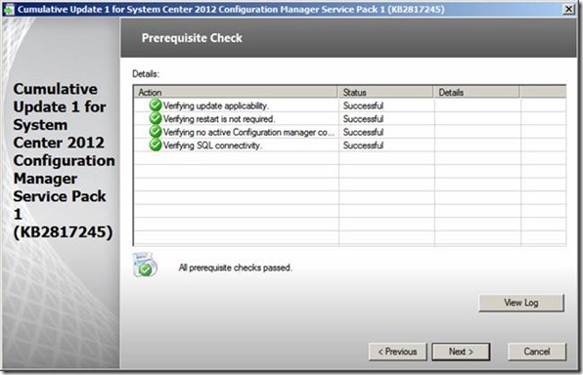Cancel the update wizard
583x375 pixels.
(x=536, y=352)
